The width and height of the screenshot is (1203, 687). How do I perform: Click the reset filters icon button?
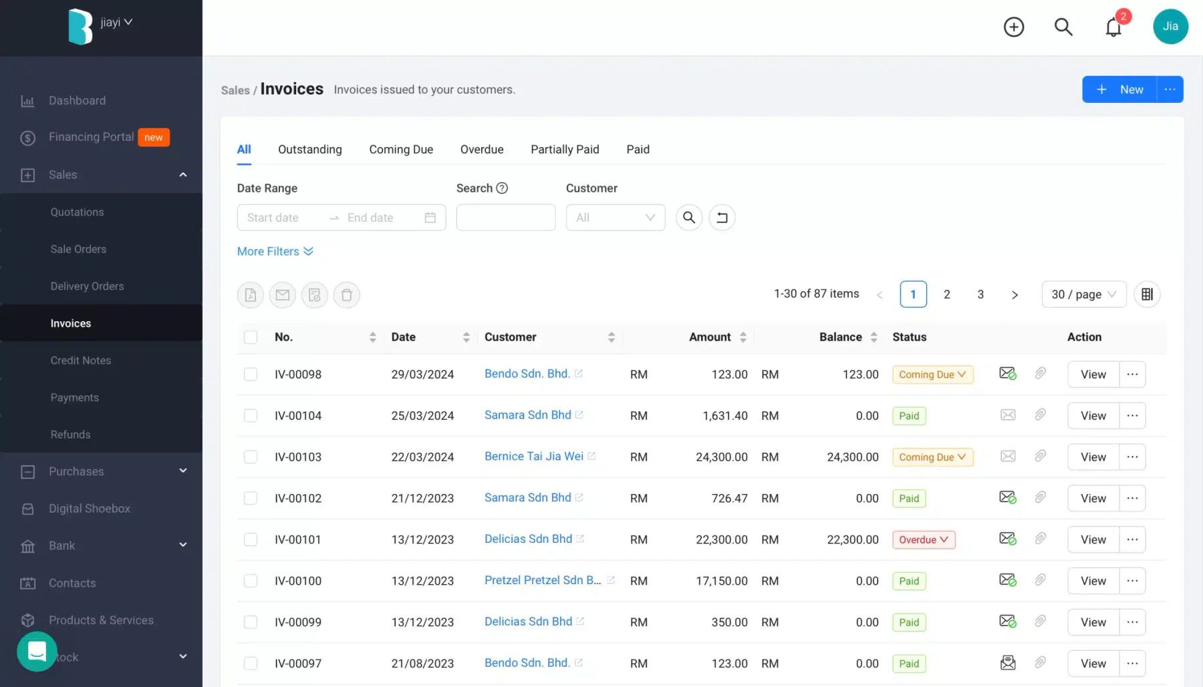(x=722, y=218)
